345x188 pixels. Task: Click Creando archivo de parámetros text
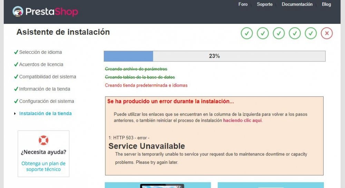point(136,69)
